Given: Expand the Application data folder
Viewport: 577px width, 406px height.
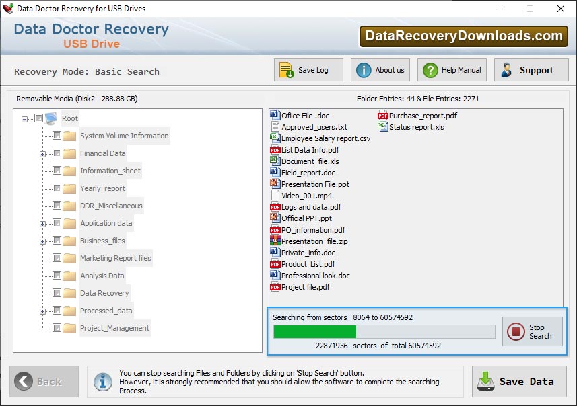Looking at the screenshot, I should [42, 224].
